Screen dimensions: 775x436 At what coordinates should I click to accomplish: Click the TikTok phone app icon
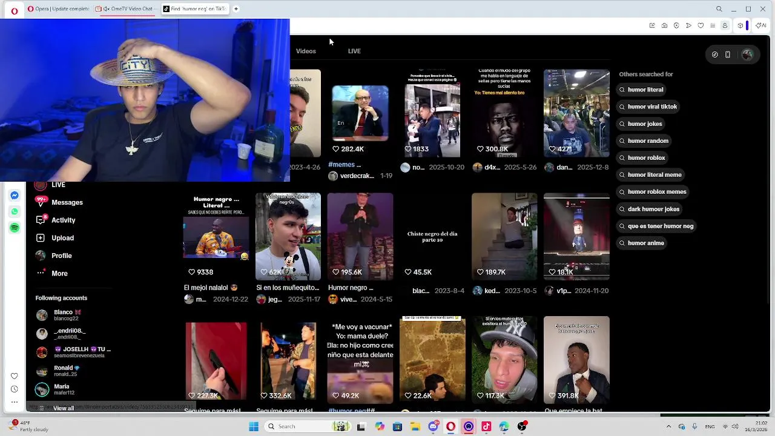728,54
